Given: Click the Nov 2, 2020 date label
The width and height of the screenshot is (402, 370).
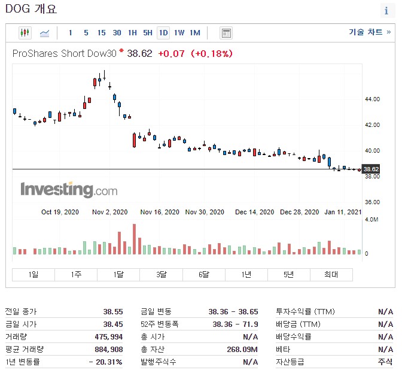Looking at the screenshot, I should (x=109, y=212).
